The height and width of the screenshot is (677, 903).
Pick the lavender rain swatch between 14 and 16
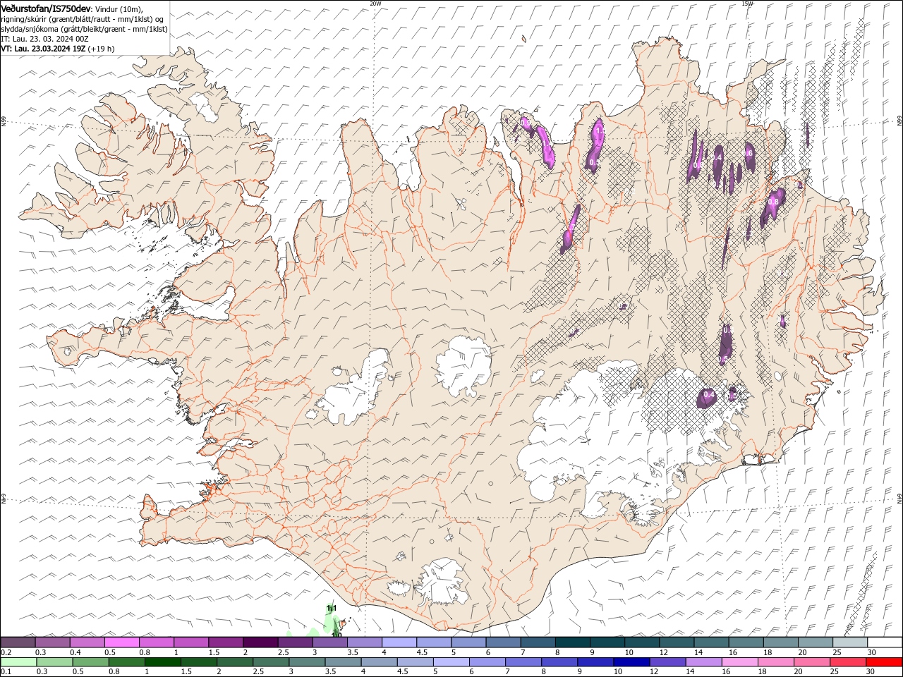coord(703,662)
